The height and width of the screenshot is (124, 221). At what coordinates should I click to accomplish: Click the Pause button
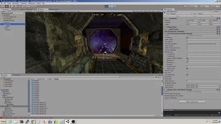click(110, 6)
